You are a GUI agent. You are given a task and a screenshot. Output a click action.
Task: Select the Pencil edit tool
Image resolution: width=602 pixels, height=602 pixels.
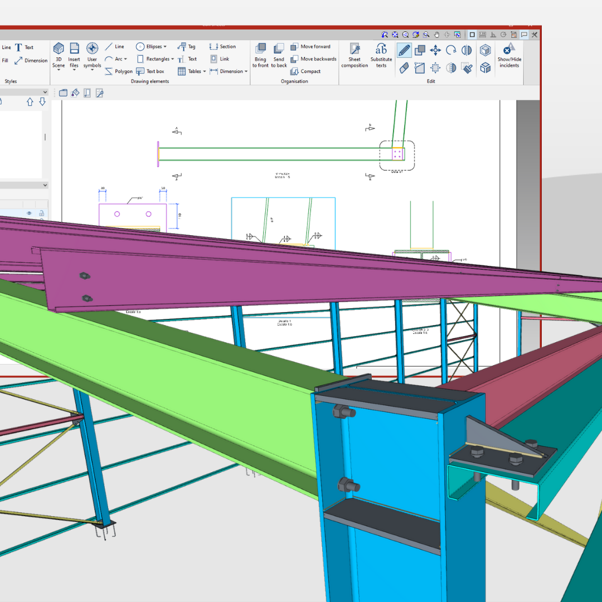[x=404, y=50]
